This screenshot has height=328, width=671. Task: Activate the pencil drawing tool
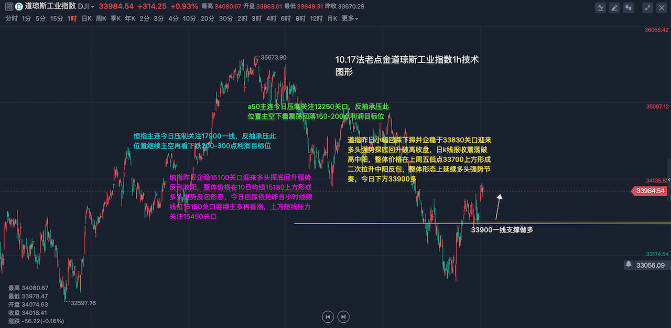click(x=614, y=7)
